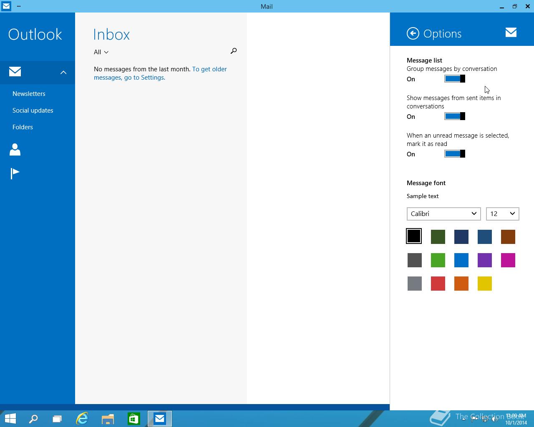Select the red font color swatch

438,284
